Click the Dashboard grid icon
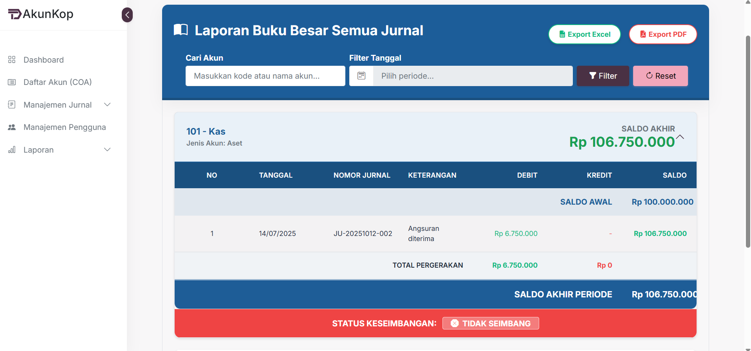Viewport: 751px width, 351px height. pyautogui.click(x=12, y=59)
